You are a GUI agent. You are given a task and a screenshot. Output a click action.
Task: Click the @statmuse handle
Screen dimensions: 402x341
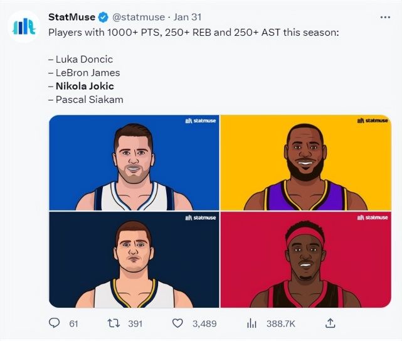coord(139,18)
